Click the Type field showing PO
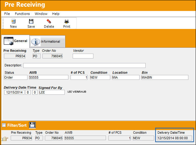Viewport: 196px width, 145px height. point(37,56)
